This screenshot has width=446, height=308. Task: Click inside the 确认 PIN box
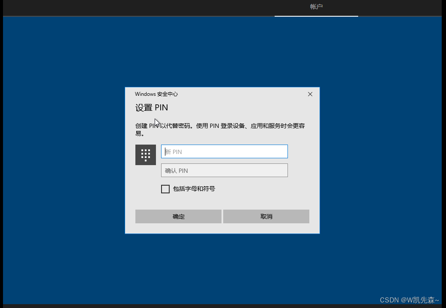point(224,170)
